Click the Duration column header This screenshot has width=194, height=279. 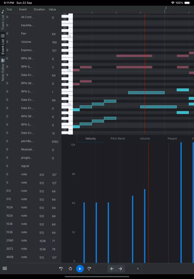point(39,9)
